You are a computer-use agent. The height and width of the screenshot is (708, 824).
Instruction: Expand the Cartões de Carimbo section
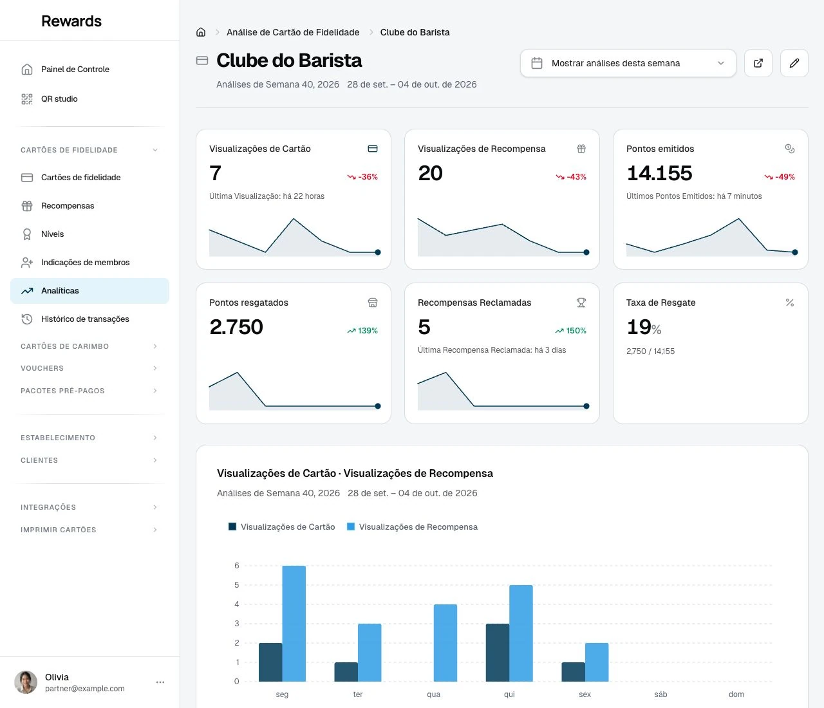pos(89,346)
